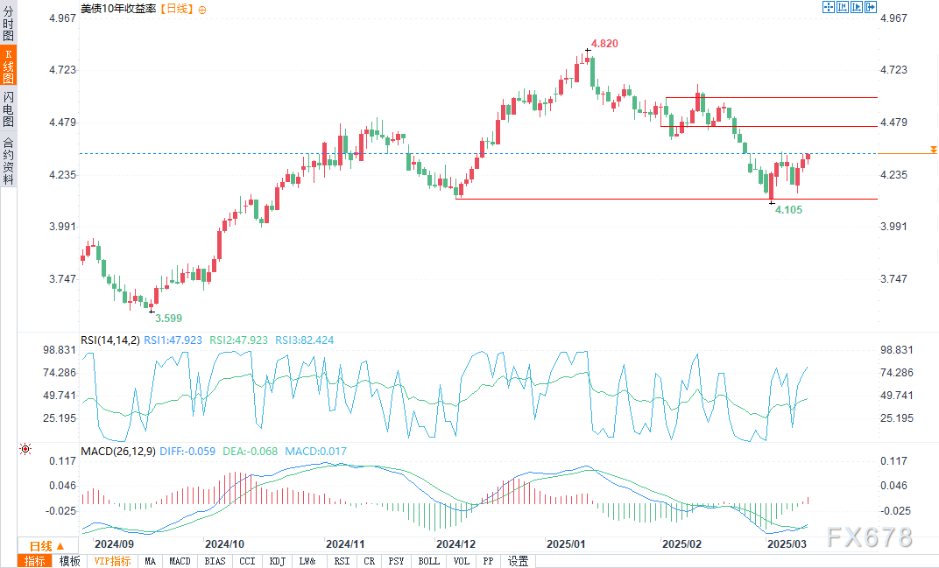Screen dimensions: 939x568
Task: Click the exit arrow icon at top right
Action: pyautogui.click(x=871, y=7)
